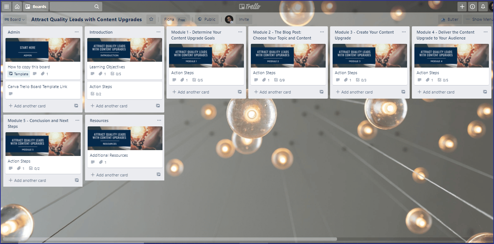
Task: Click the plus create icon in header
Action: [x=462, y=7]
